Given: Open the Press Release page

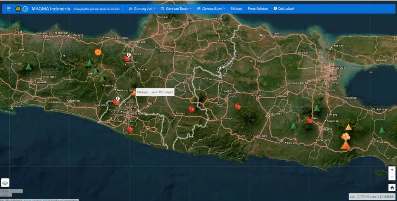Looking at the screenshot, I should [x=258, y=9].
